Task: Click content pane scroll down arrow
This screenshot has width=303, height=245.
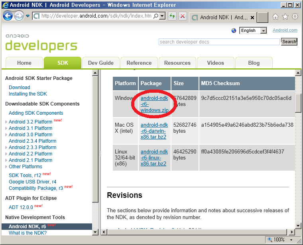Action: point(298,226)
